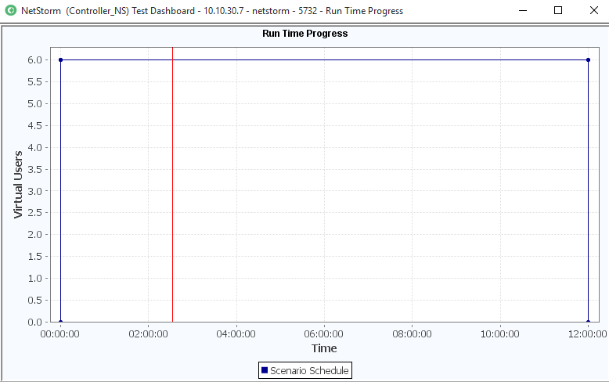Select the data point at 12:00:00, 6.0 users
This screenshot has height=382, width=609.
588,59
